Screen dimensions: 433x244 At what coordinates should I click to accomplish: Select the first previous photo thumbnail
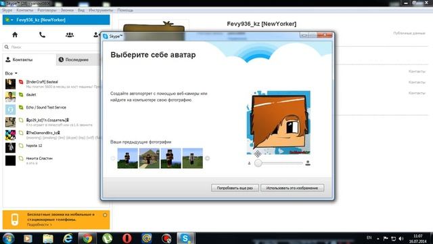(128, 158)
